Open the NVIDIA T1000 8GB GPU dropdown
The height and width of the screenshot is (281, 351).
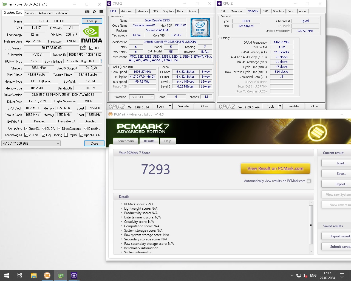tap(31, 143)
